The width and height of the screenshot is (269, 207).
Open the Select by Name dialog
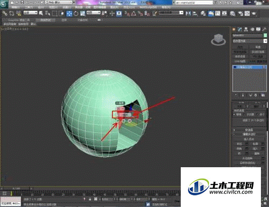point(47,13)
